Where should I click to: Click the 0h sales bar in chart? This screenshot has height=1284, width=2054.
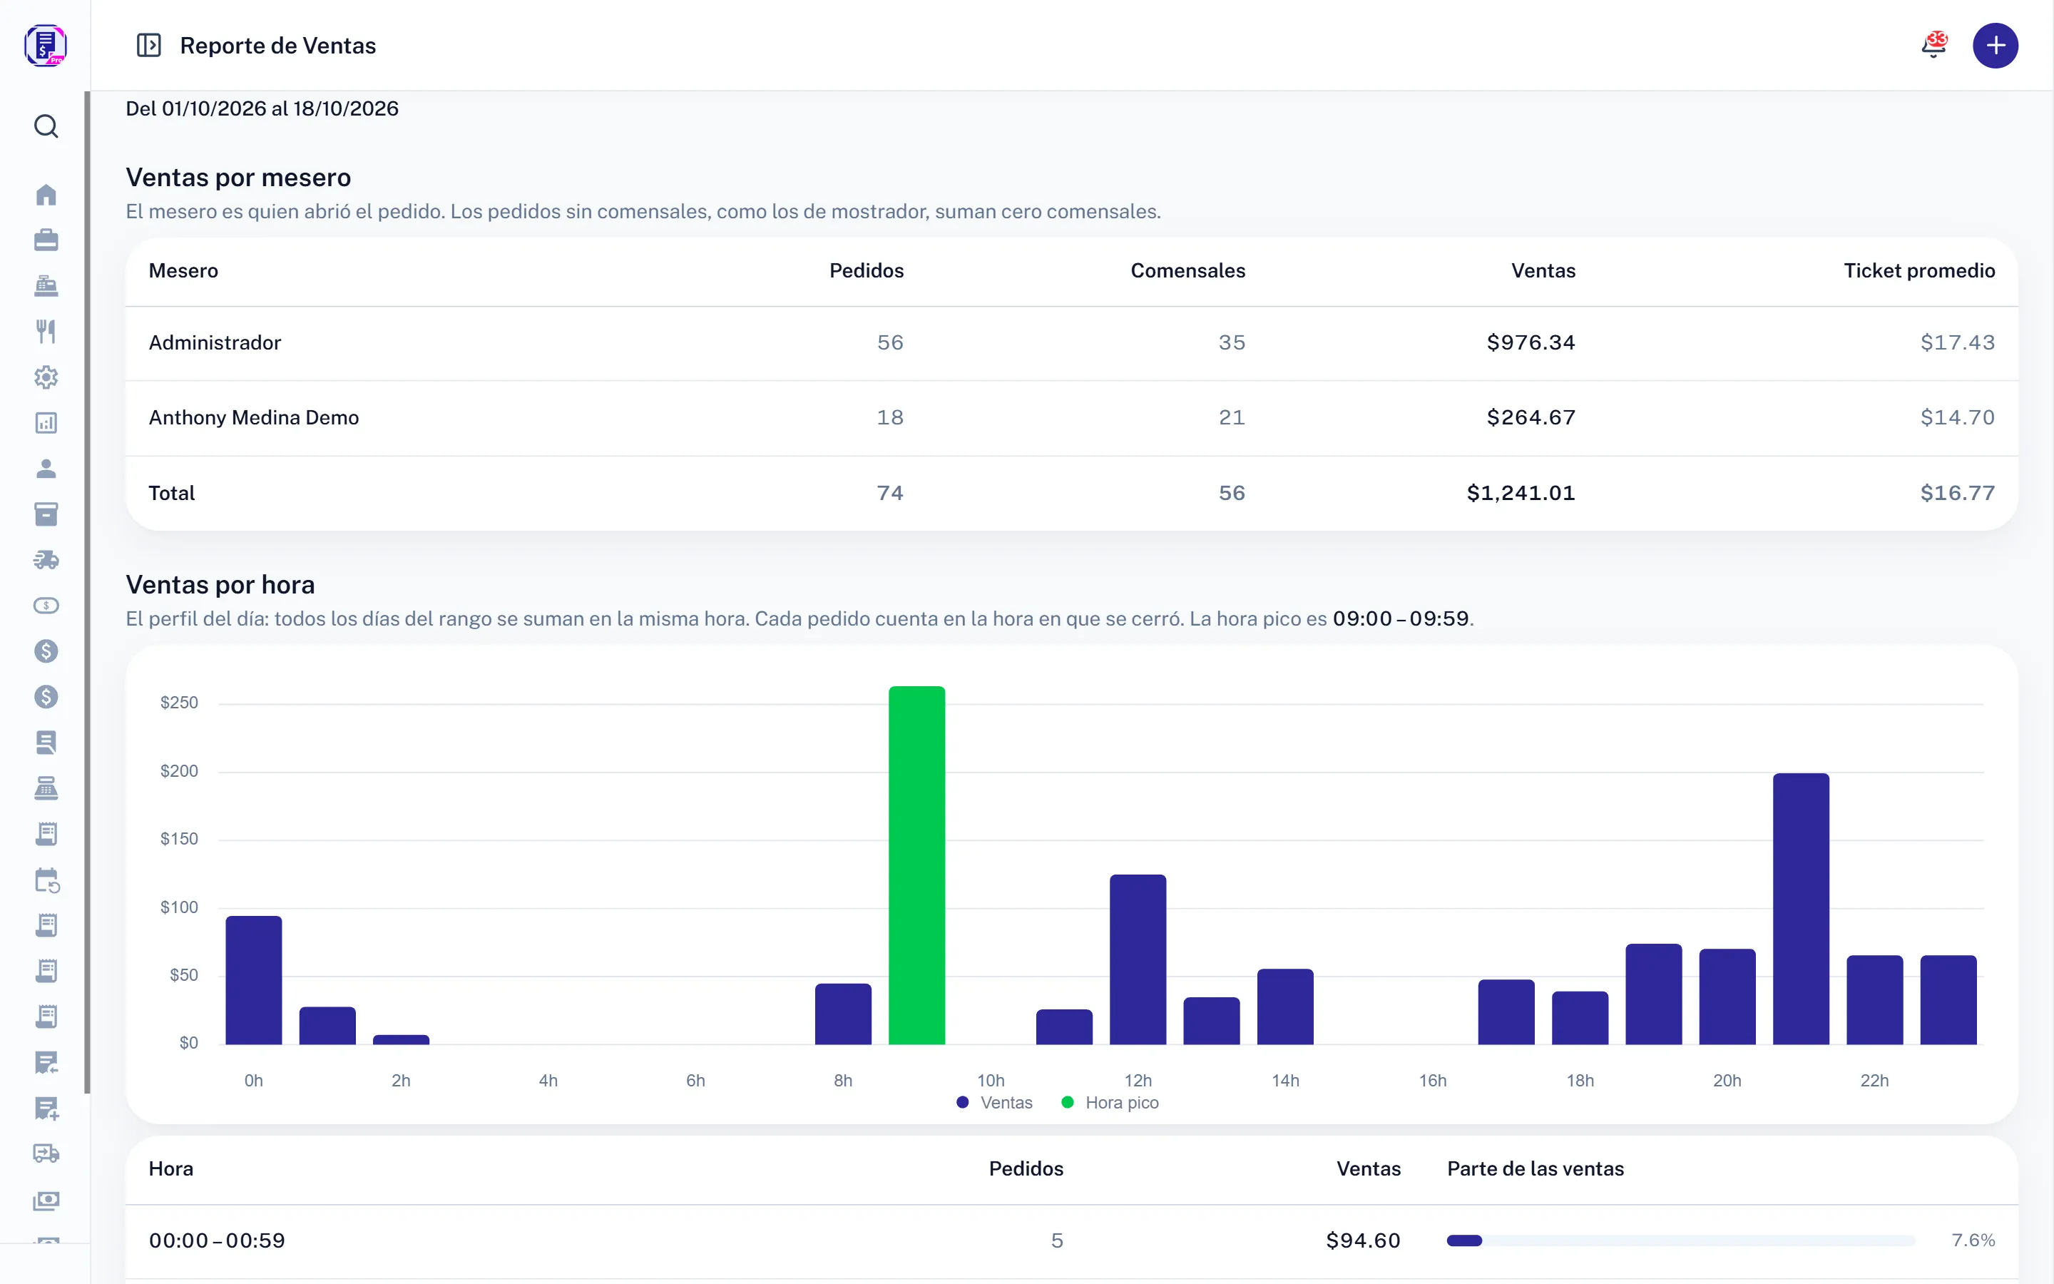(254, 980)
